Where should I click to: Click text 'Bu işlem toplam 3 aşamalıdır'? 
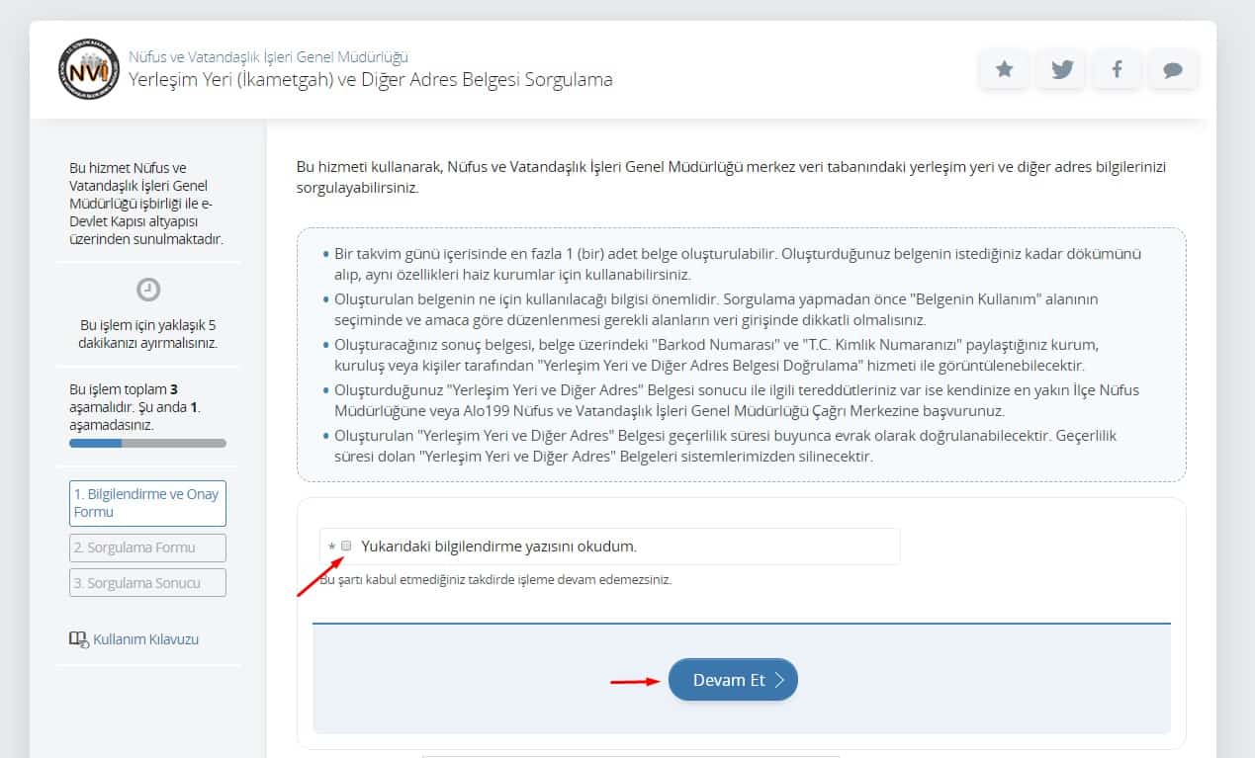tap(135, 407)
